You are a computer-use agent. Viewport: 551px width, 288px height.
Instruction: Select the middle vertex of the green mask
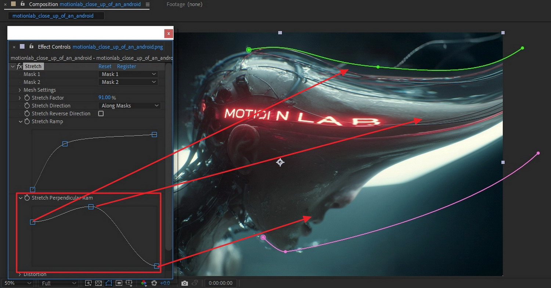click(378, 67)
